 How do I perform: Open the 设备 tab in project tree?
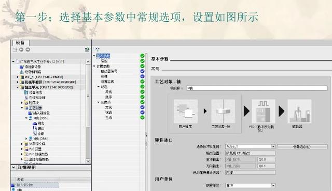pyautogui.click(x=20, y=43)
